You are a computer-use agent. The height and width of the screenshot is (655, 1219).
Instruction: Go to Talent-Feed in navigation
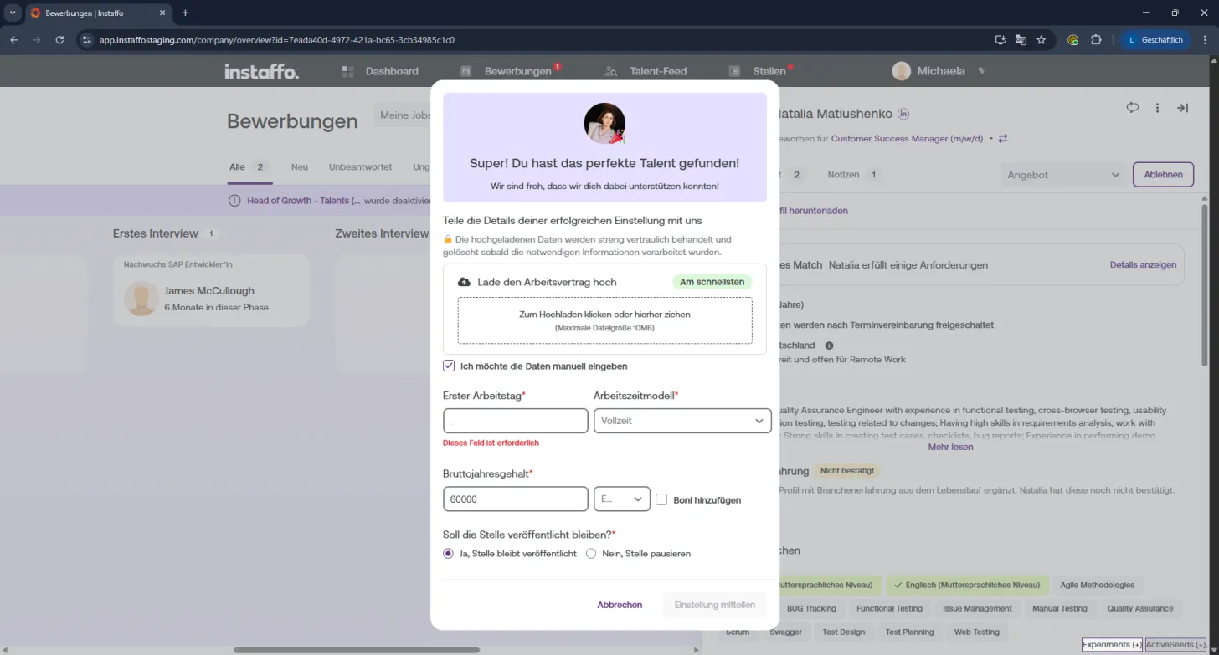tap(646, 71)
